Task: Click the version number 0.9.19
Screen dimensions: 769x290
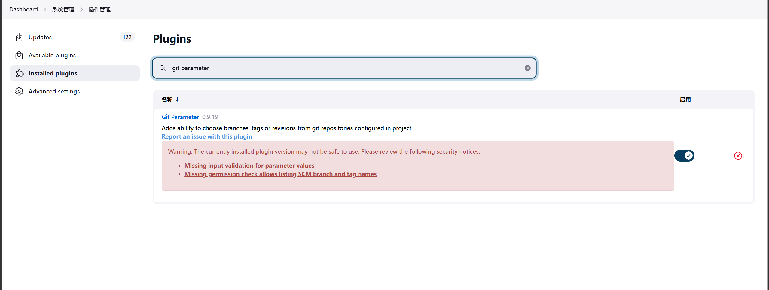Action: [210, 117]
